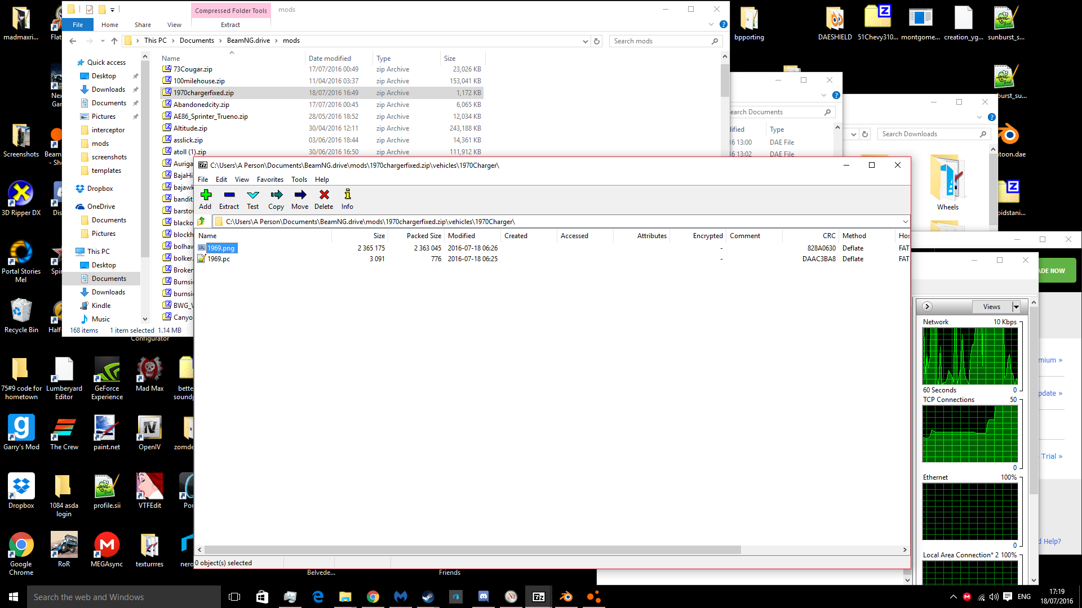This screenshot has width=1082, height=608.
Task: Open the Blender icon in the taskbar
Action: (x=566, y=597)
